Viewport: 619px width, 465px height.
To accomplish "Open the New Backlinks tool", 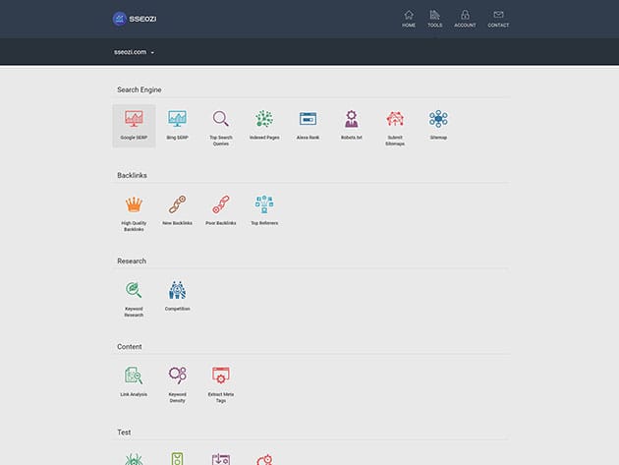I will (177, 210).
